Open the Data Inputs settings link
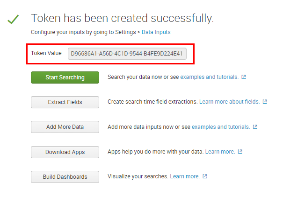This screenshot has width=283, height=204. 156,32
